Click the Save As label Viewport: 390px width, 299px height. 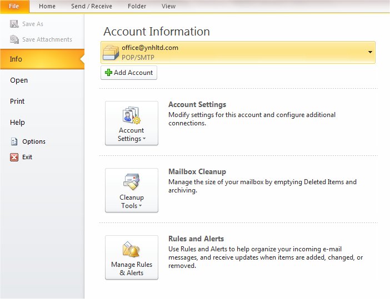pos(33,24)
